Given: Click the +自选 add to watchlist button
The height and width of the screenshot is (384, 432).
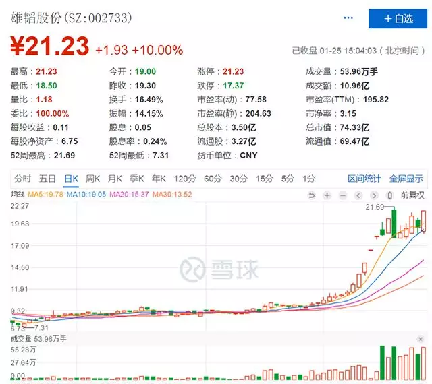Looking at the screenshot, I should click(398, 18).
